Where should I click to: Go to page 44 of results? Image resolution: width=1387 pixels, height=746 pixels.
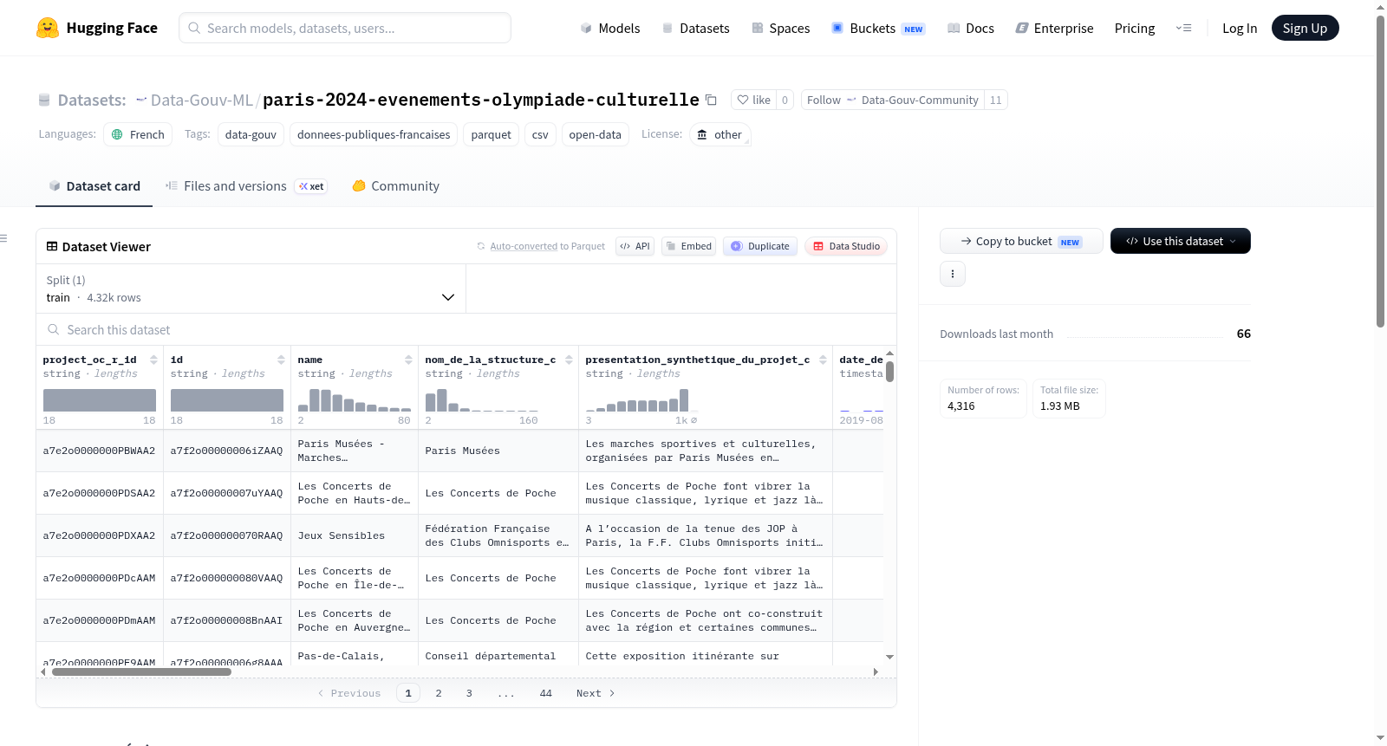(545, 693)
